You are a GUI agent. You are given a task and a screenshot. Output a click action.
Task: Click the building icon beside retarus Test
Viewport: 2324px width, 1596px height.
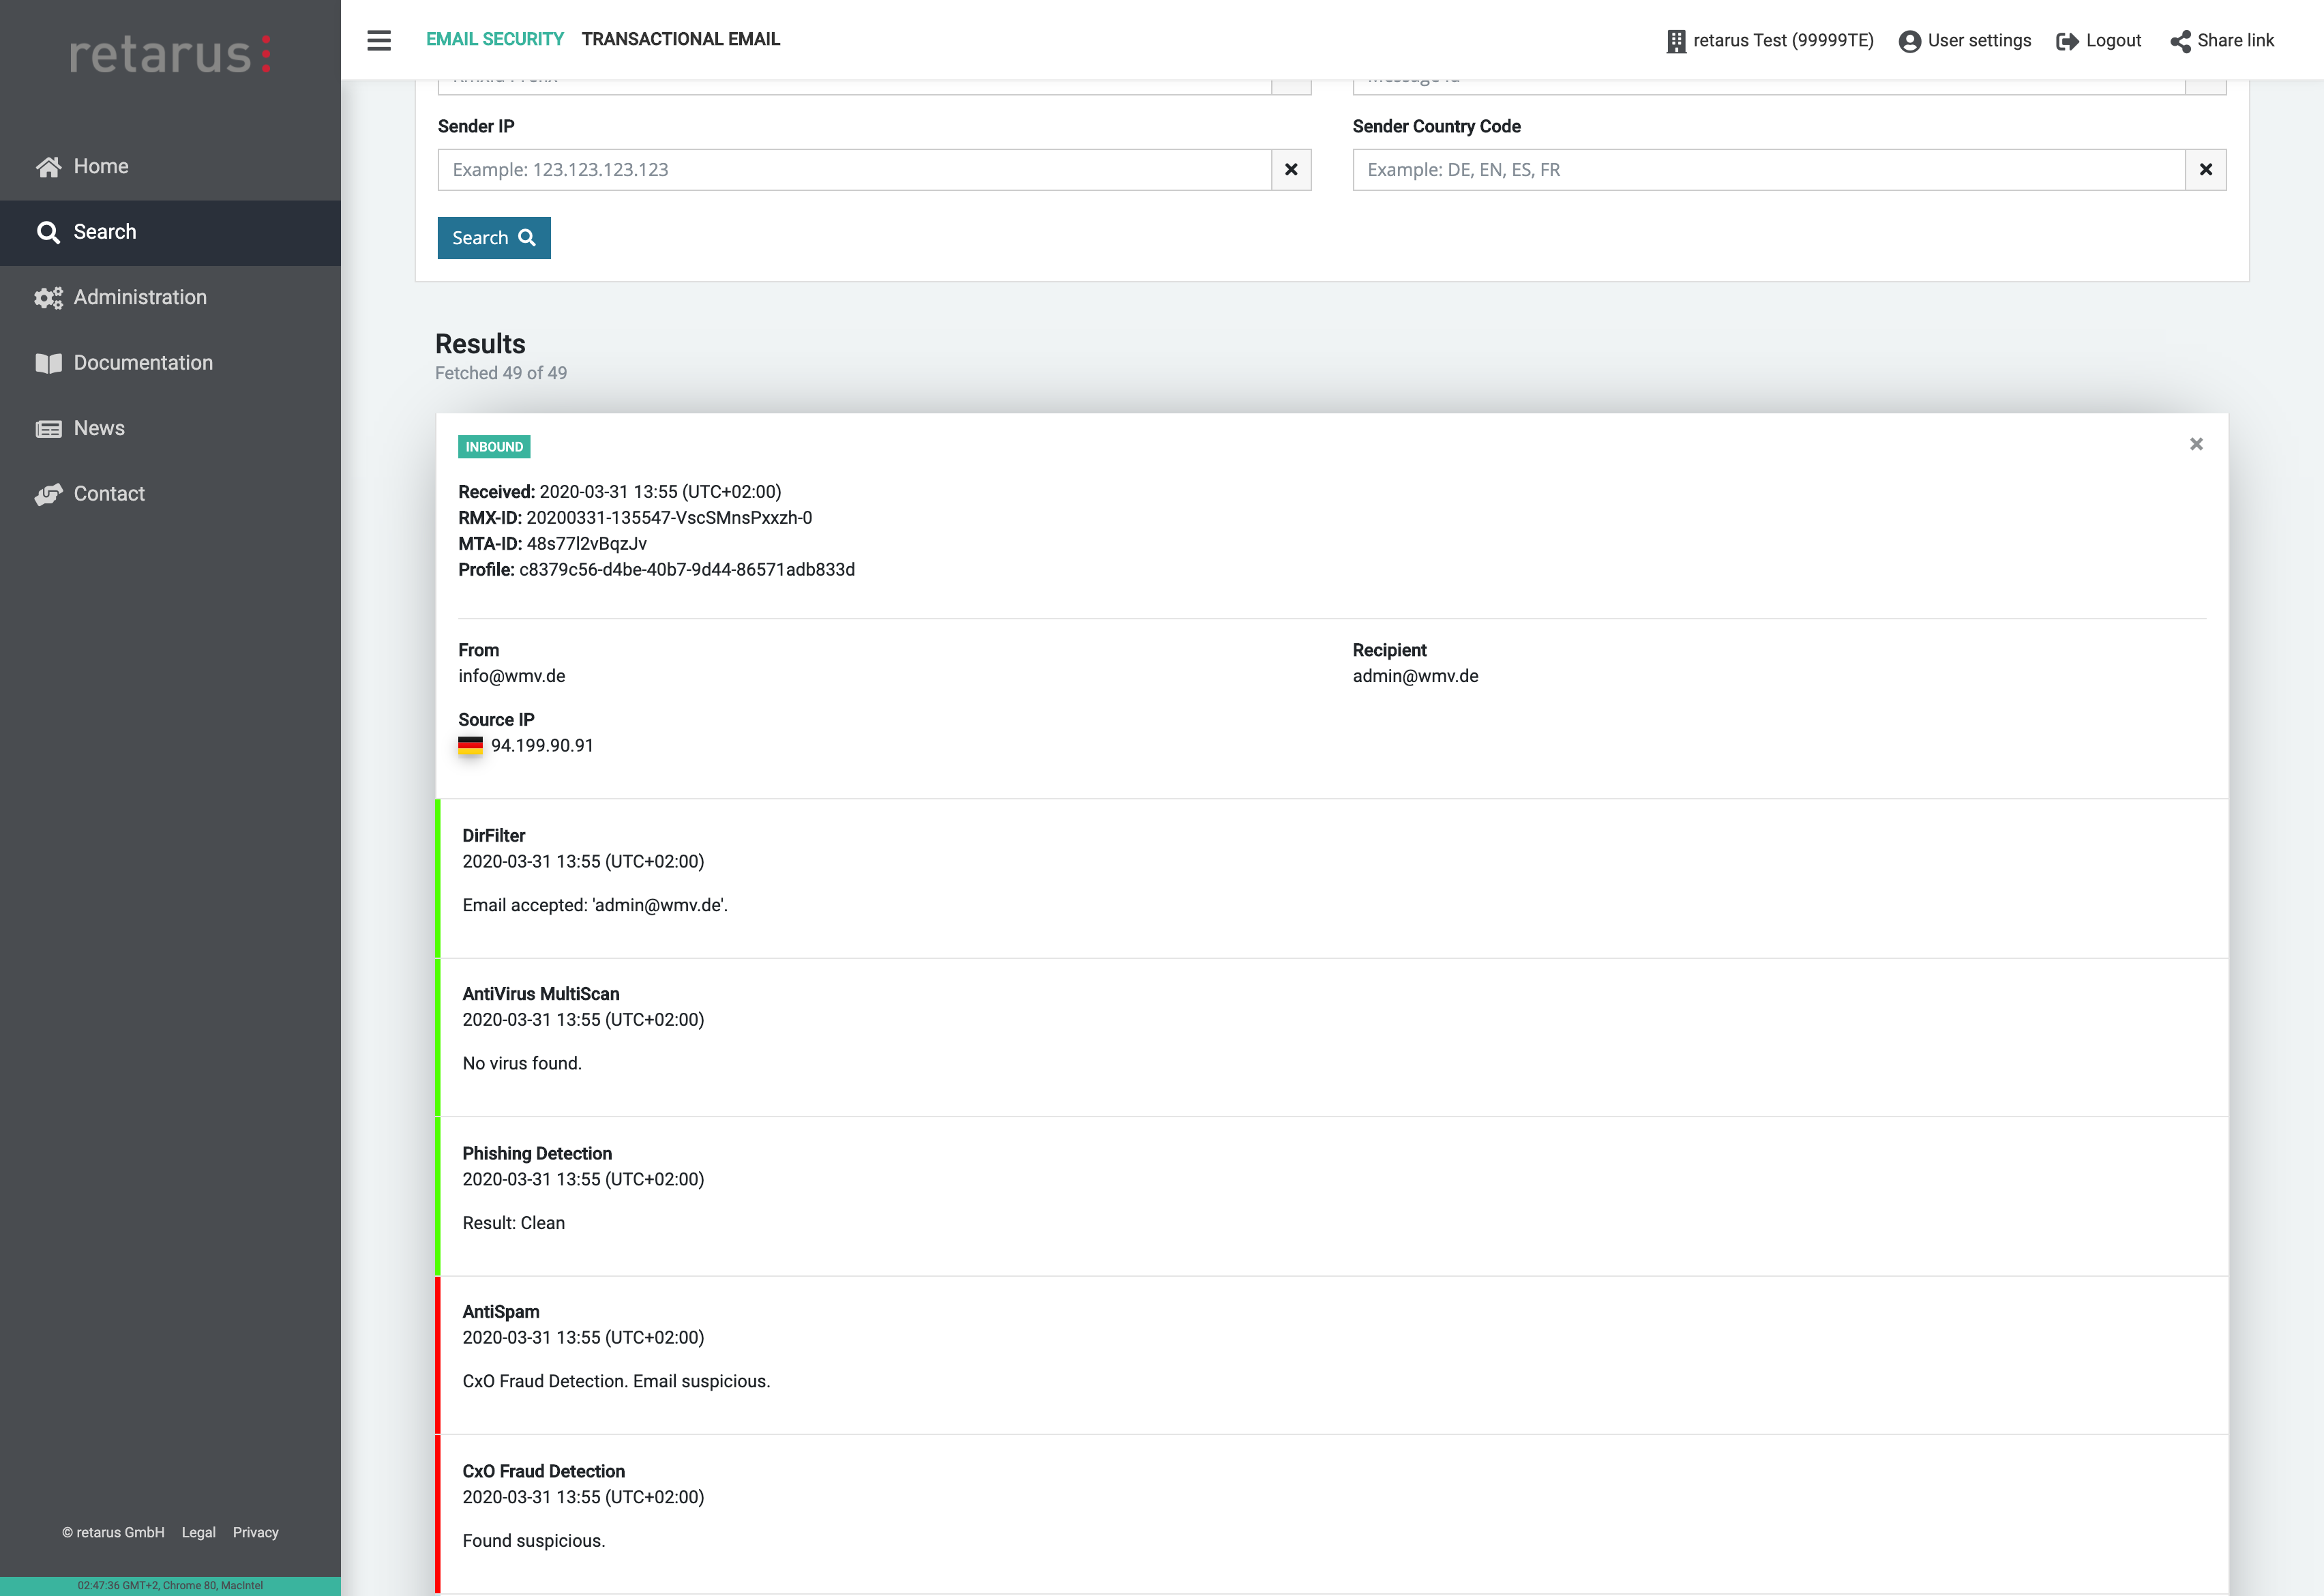[1676, 41]
